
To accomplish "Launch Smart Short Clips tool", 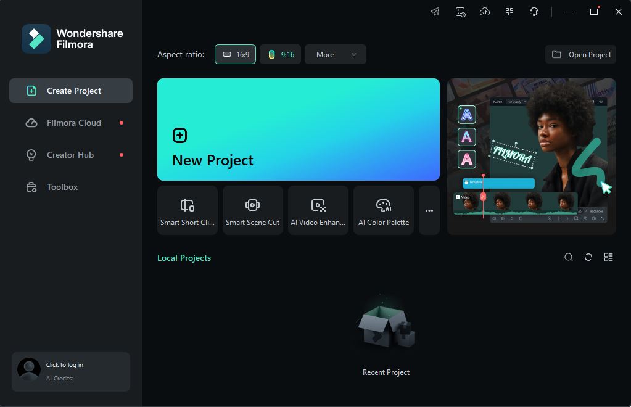I will point(188,210).
